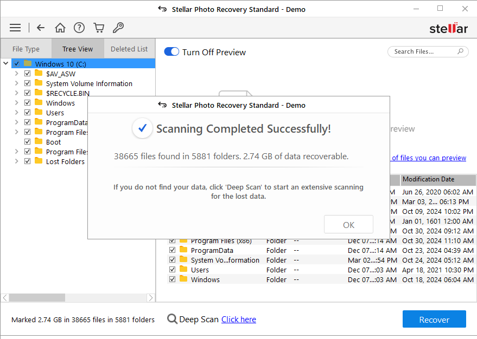Click inside the Search Files field
The image size is (477, 339).
tap(418, 51)
